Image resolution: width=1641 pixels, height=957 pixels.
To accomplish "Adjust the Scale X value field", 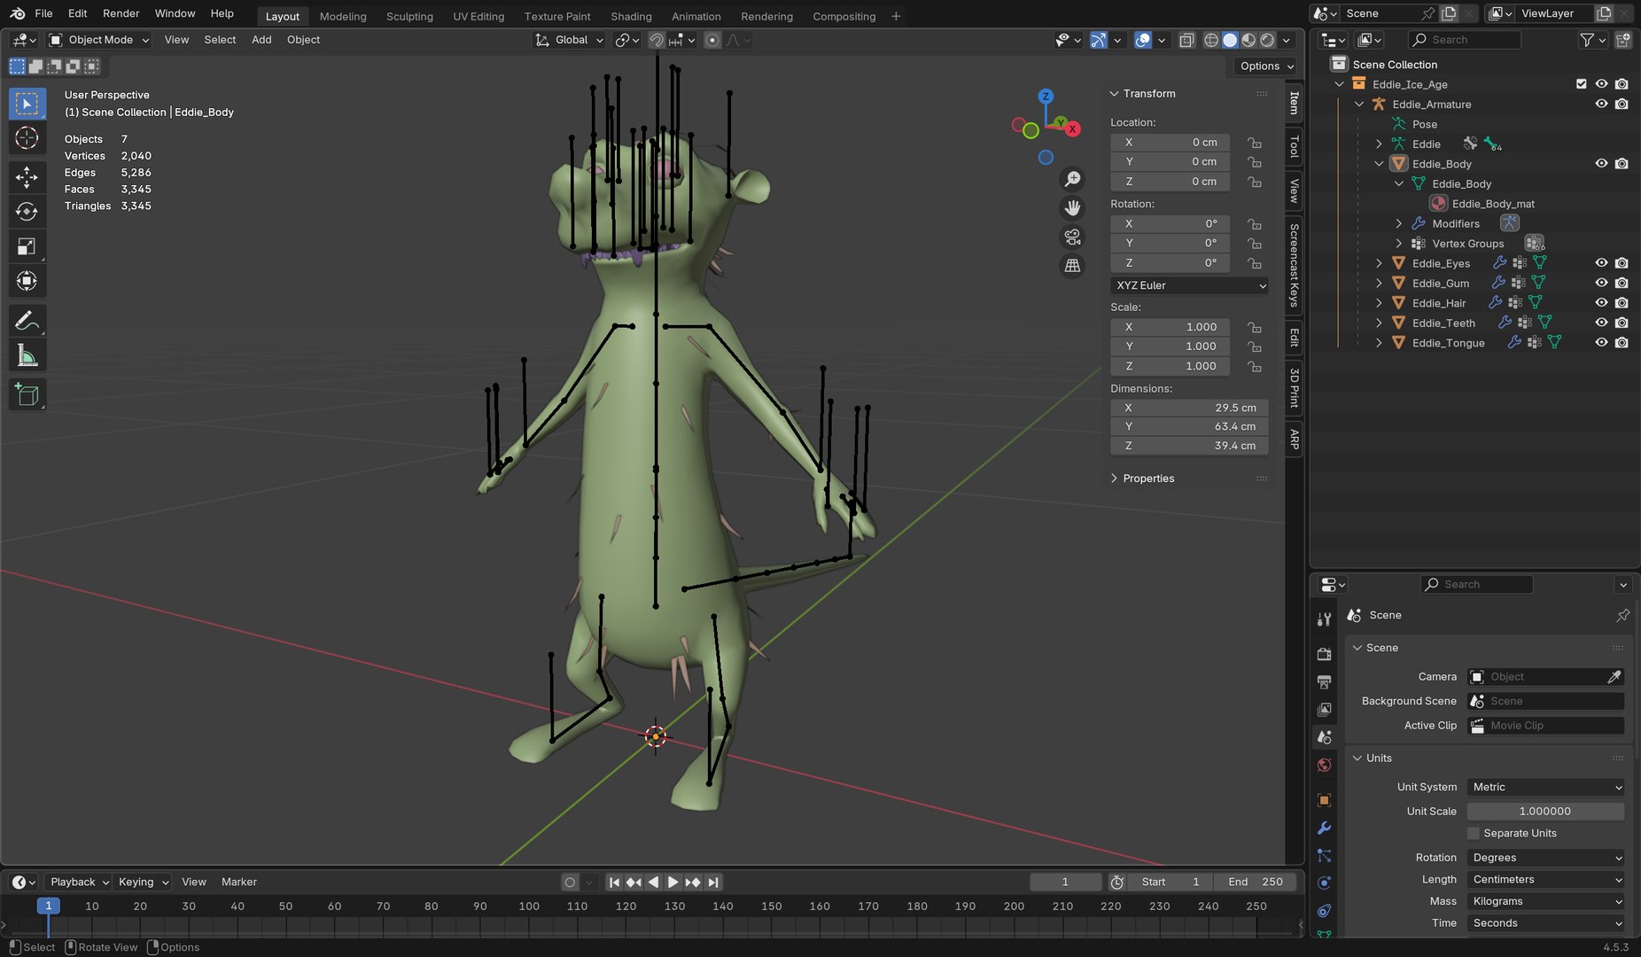I will coord(1170,327).
